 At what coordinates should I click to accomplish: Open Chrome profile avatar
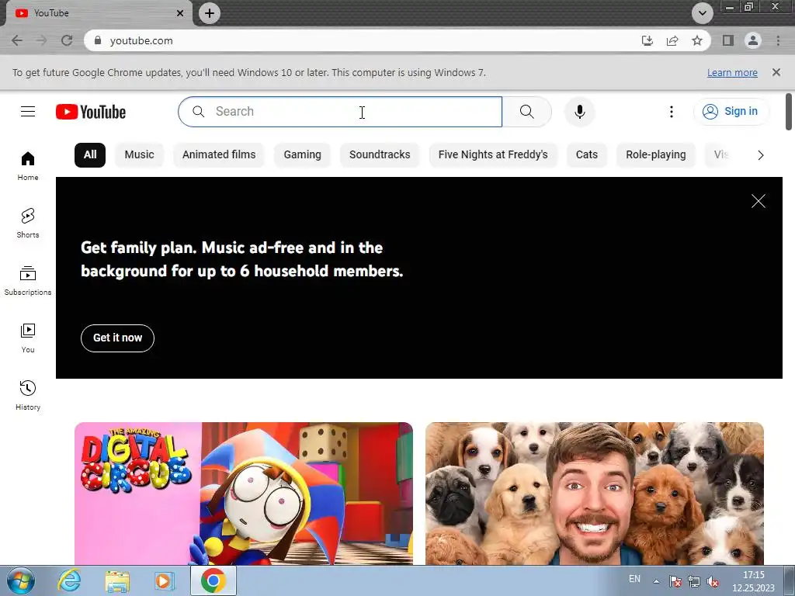point(753,40)
